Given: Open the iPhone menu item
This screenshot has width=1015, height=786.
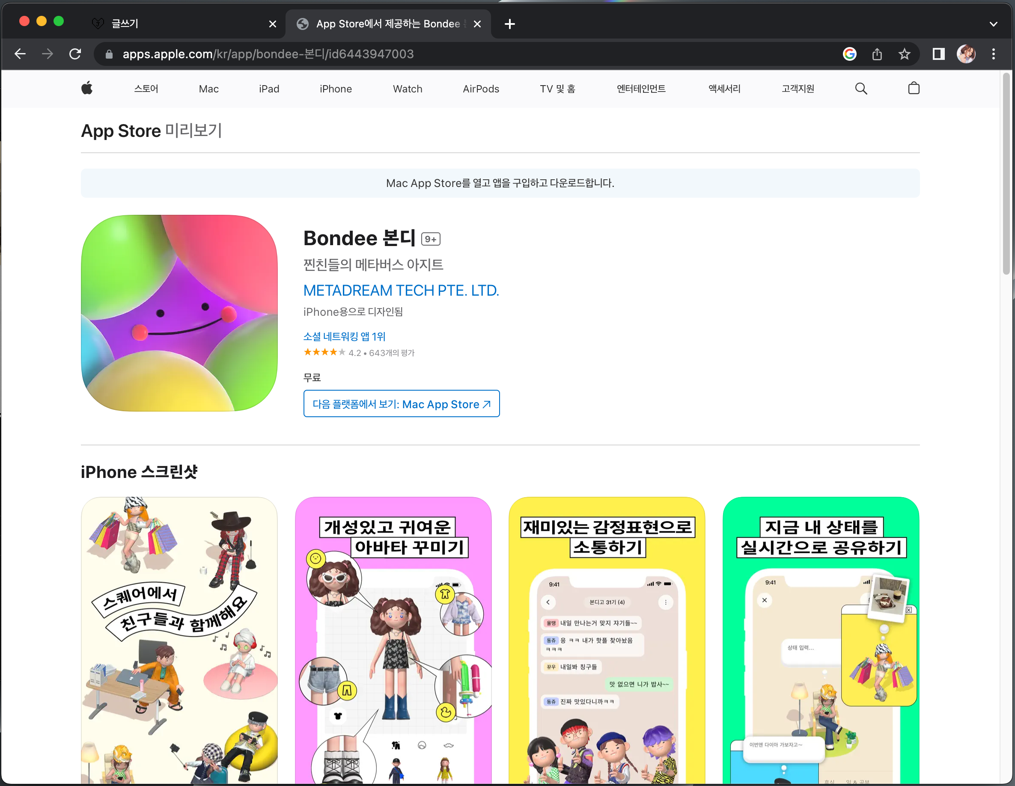Looking at the screenshot, I should pyautogui.click(x=336, y=89).
